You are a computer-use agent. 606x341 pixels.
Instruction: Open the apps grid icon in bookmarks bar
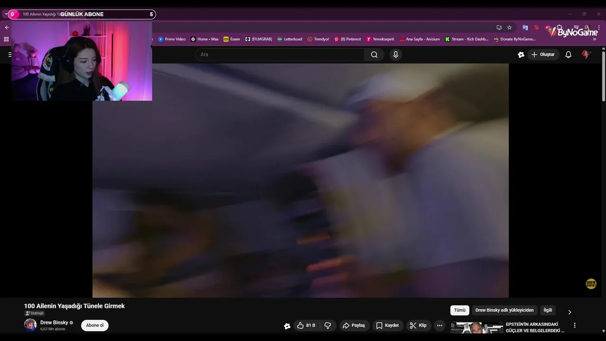6,39
